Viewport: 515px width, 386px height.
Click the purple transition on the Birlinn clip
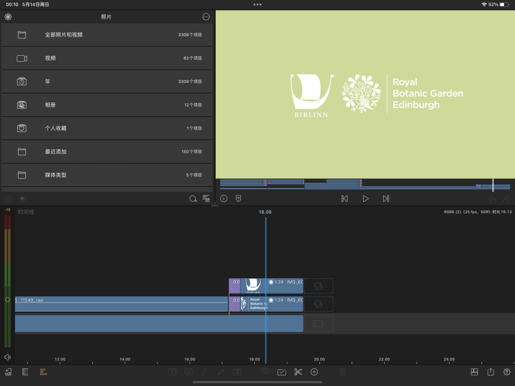tap(234, 286)
